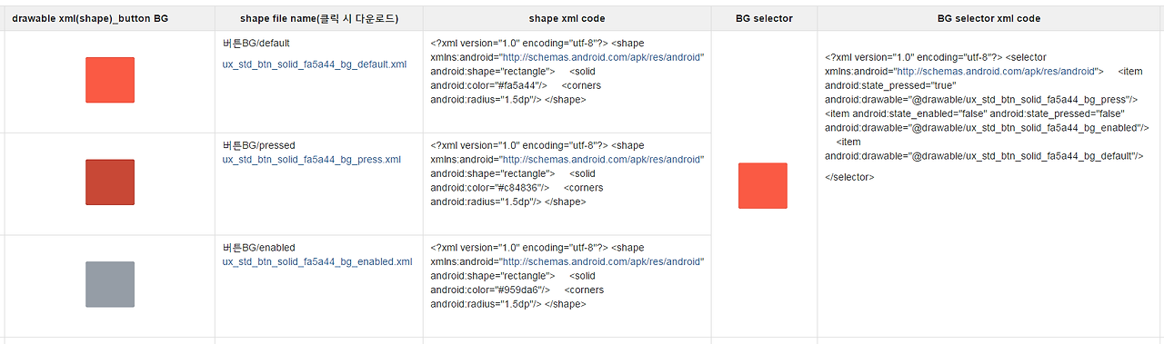Screen dimensions: 1164x344
Task: Download ux_std_btn_solid_fa5a44_bg_enabled.xml file
Action: point(317,261)
